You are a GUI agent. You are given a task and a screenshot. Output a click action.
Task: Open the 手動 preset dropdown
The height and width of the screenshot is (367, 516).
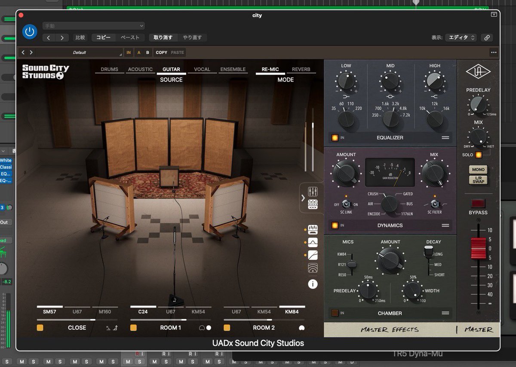coord(93,26)
